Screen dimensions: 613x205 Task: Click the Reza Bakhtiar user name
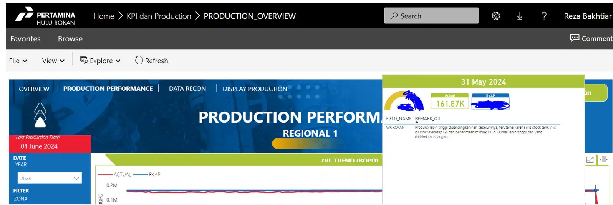coord(588,16)
